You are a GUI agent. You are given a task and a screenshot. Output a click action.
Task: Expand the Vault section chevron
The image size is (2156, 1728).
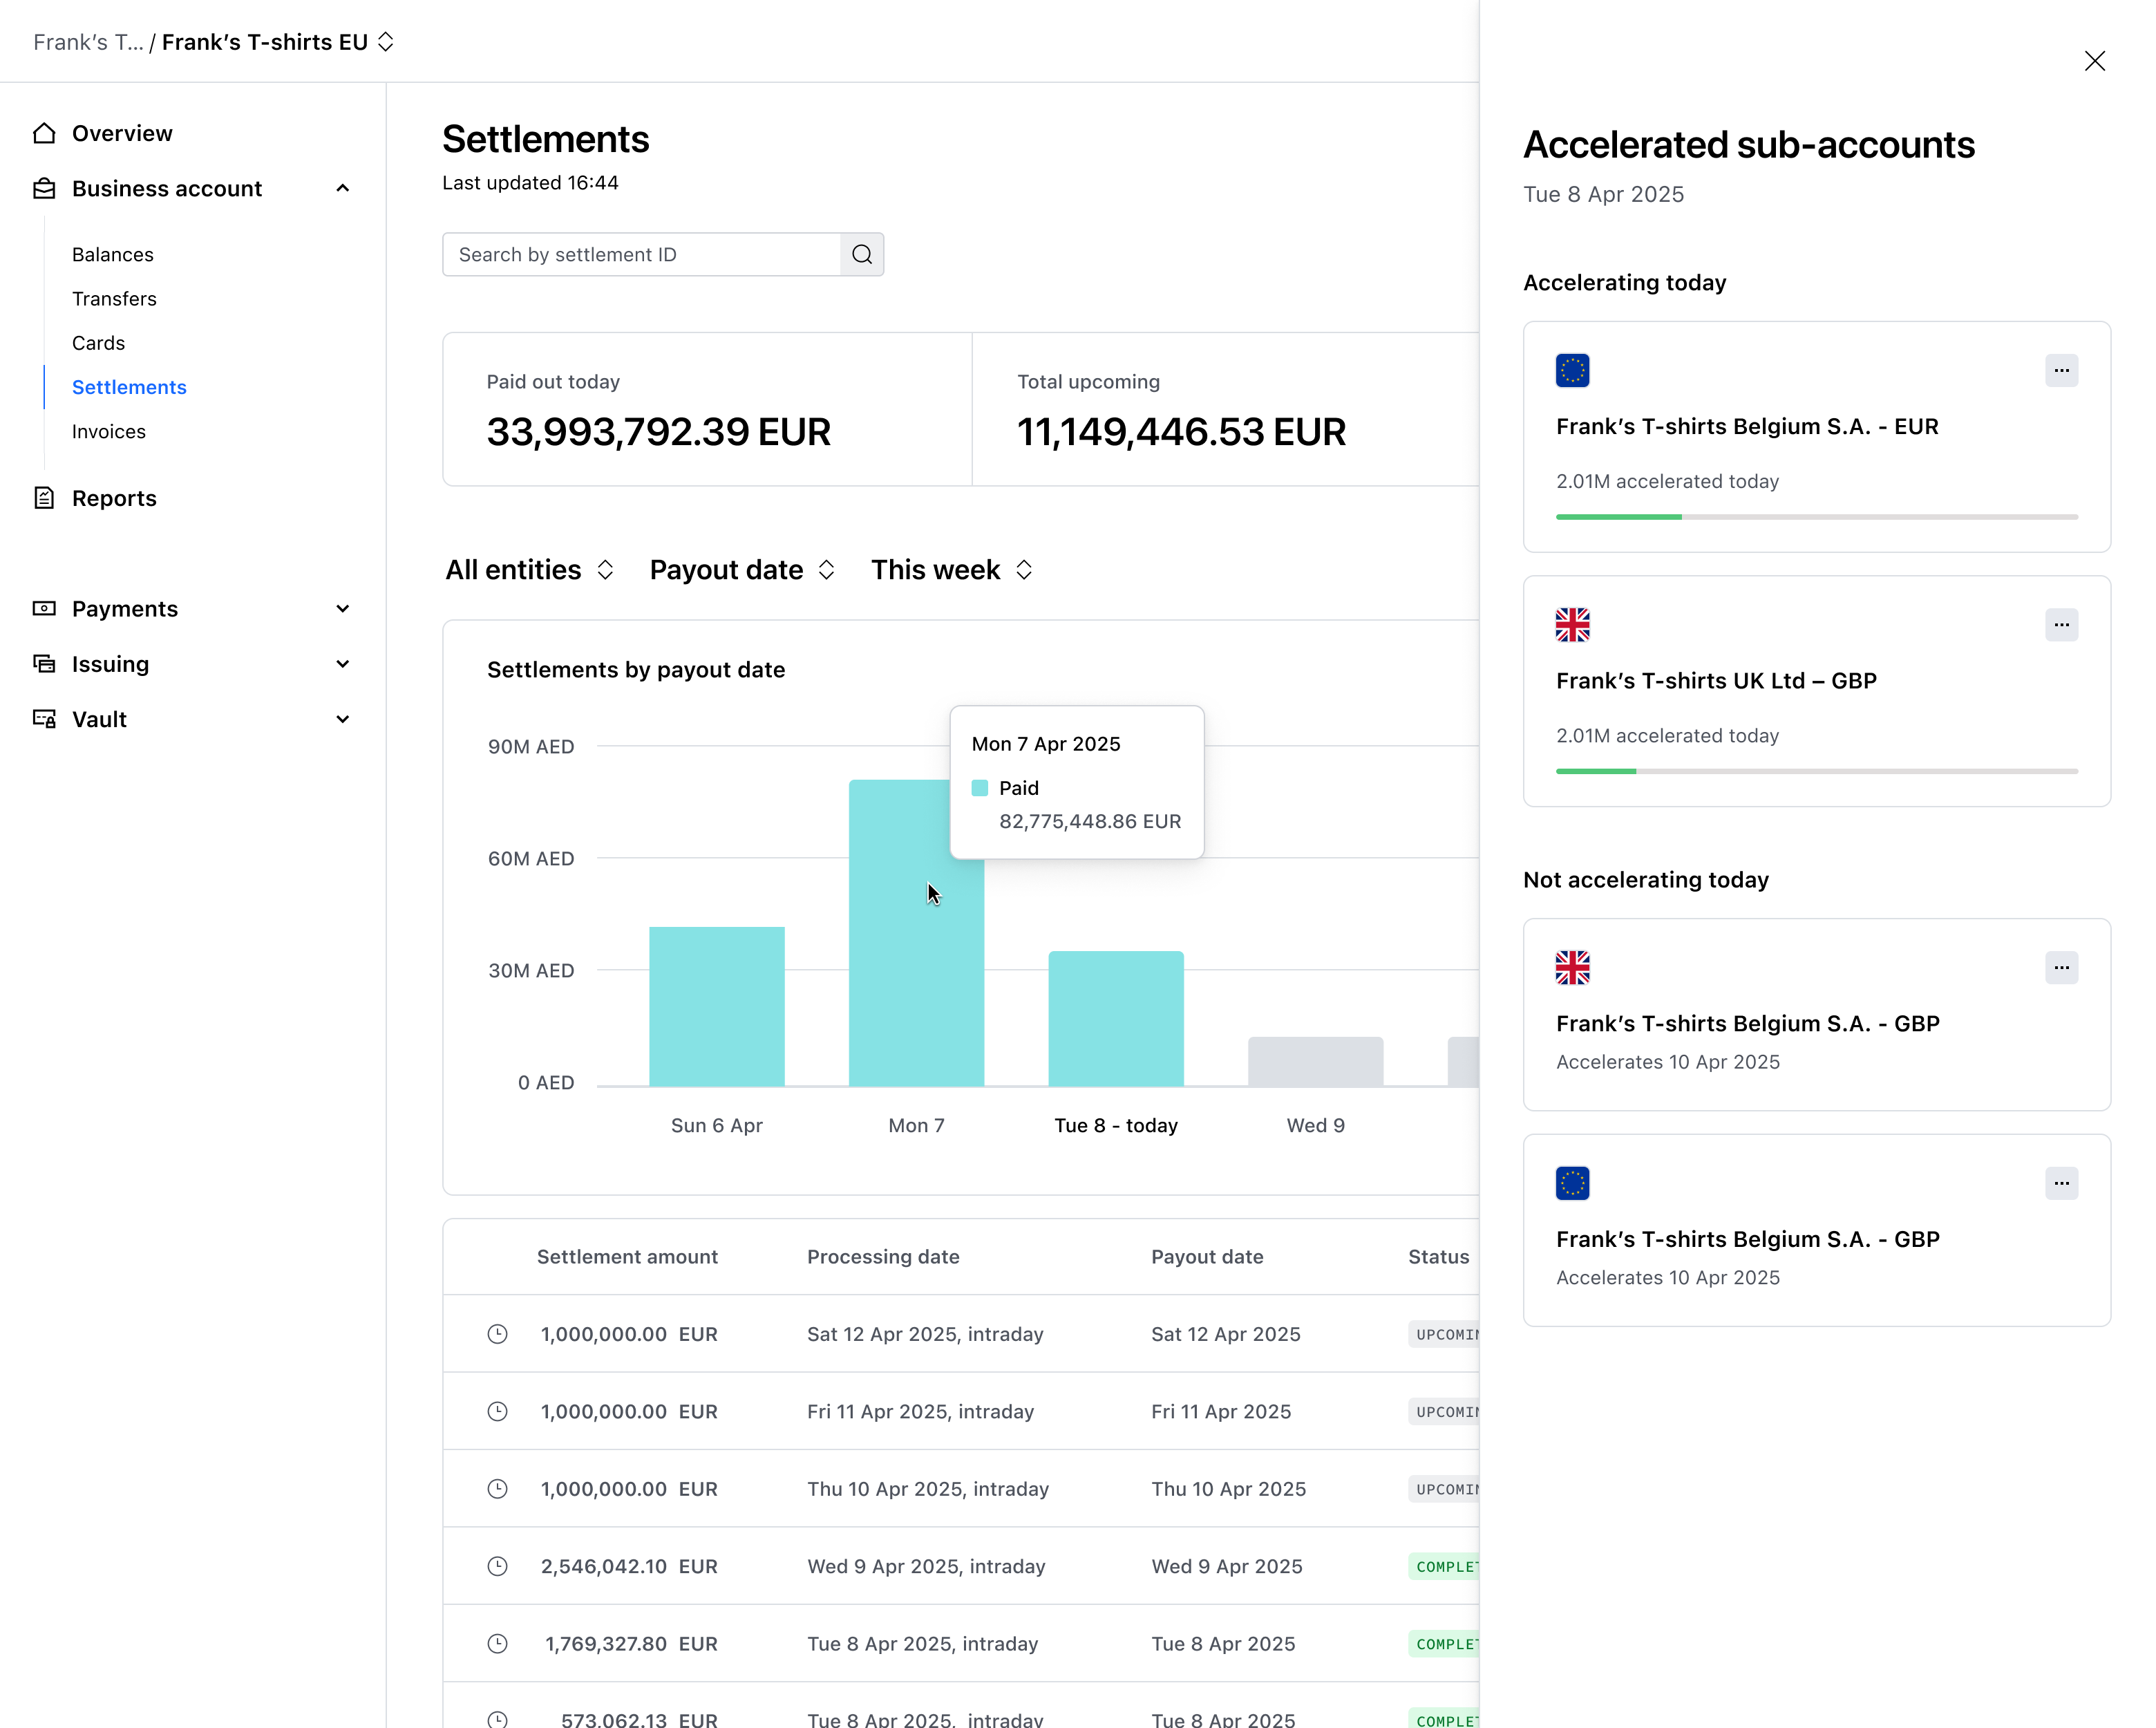[343, 719]
